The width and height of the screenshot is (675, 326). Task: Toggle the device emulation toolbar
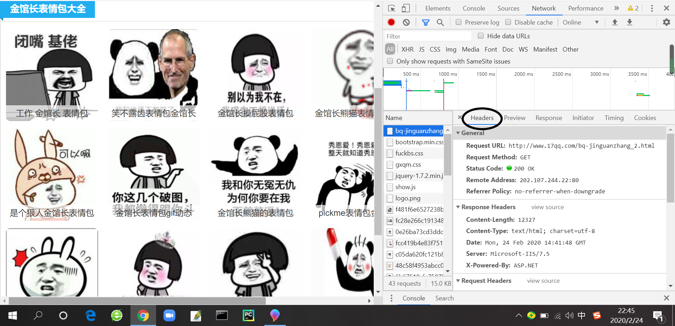(405, 8)
